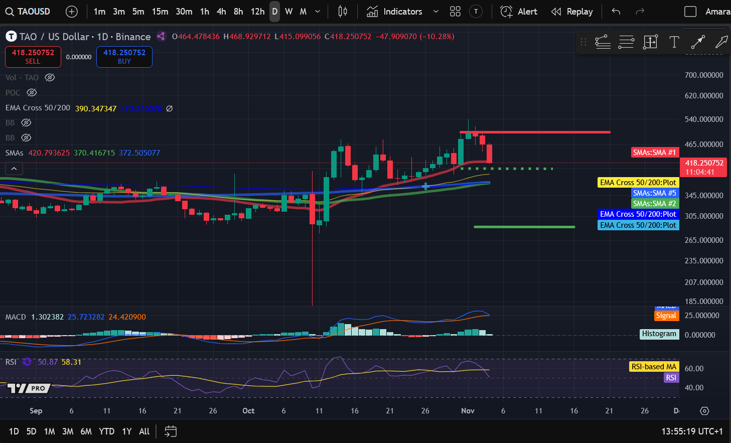Screen dimensions: 731x443
Task: Select the Arrow drawing tool
Action: [697, 42]
